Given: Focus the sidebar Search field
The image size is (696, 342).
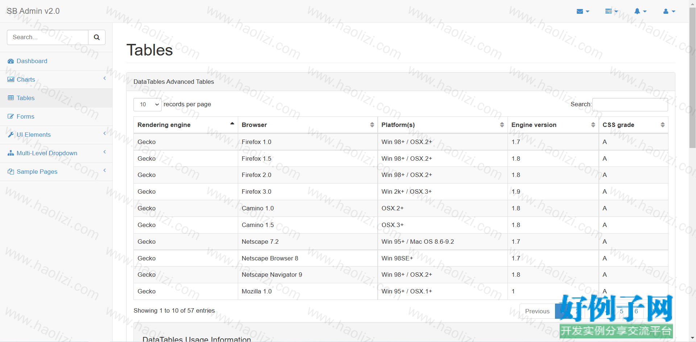Looking at the screenshot, I should pyautogui.click(x=47, y=37).
